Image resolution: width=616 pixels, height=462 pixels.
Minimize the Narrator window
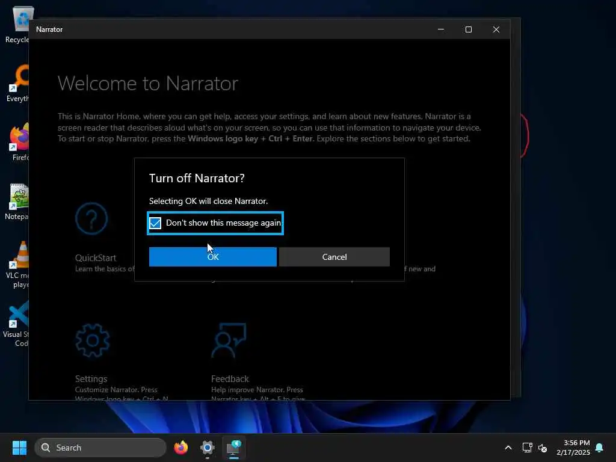click(x=441, y=29)
